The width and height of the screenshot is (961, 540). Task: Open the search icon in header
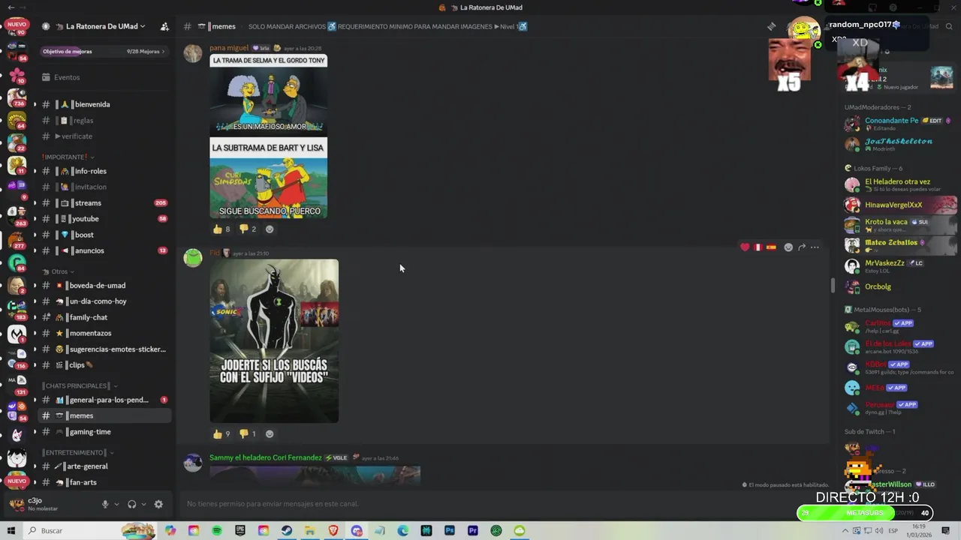coord(949,26)
